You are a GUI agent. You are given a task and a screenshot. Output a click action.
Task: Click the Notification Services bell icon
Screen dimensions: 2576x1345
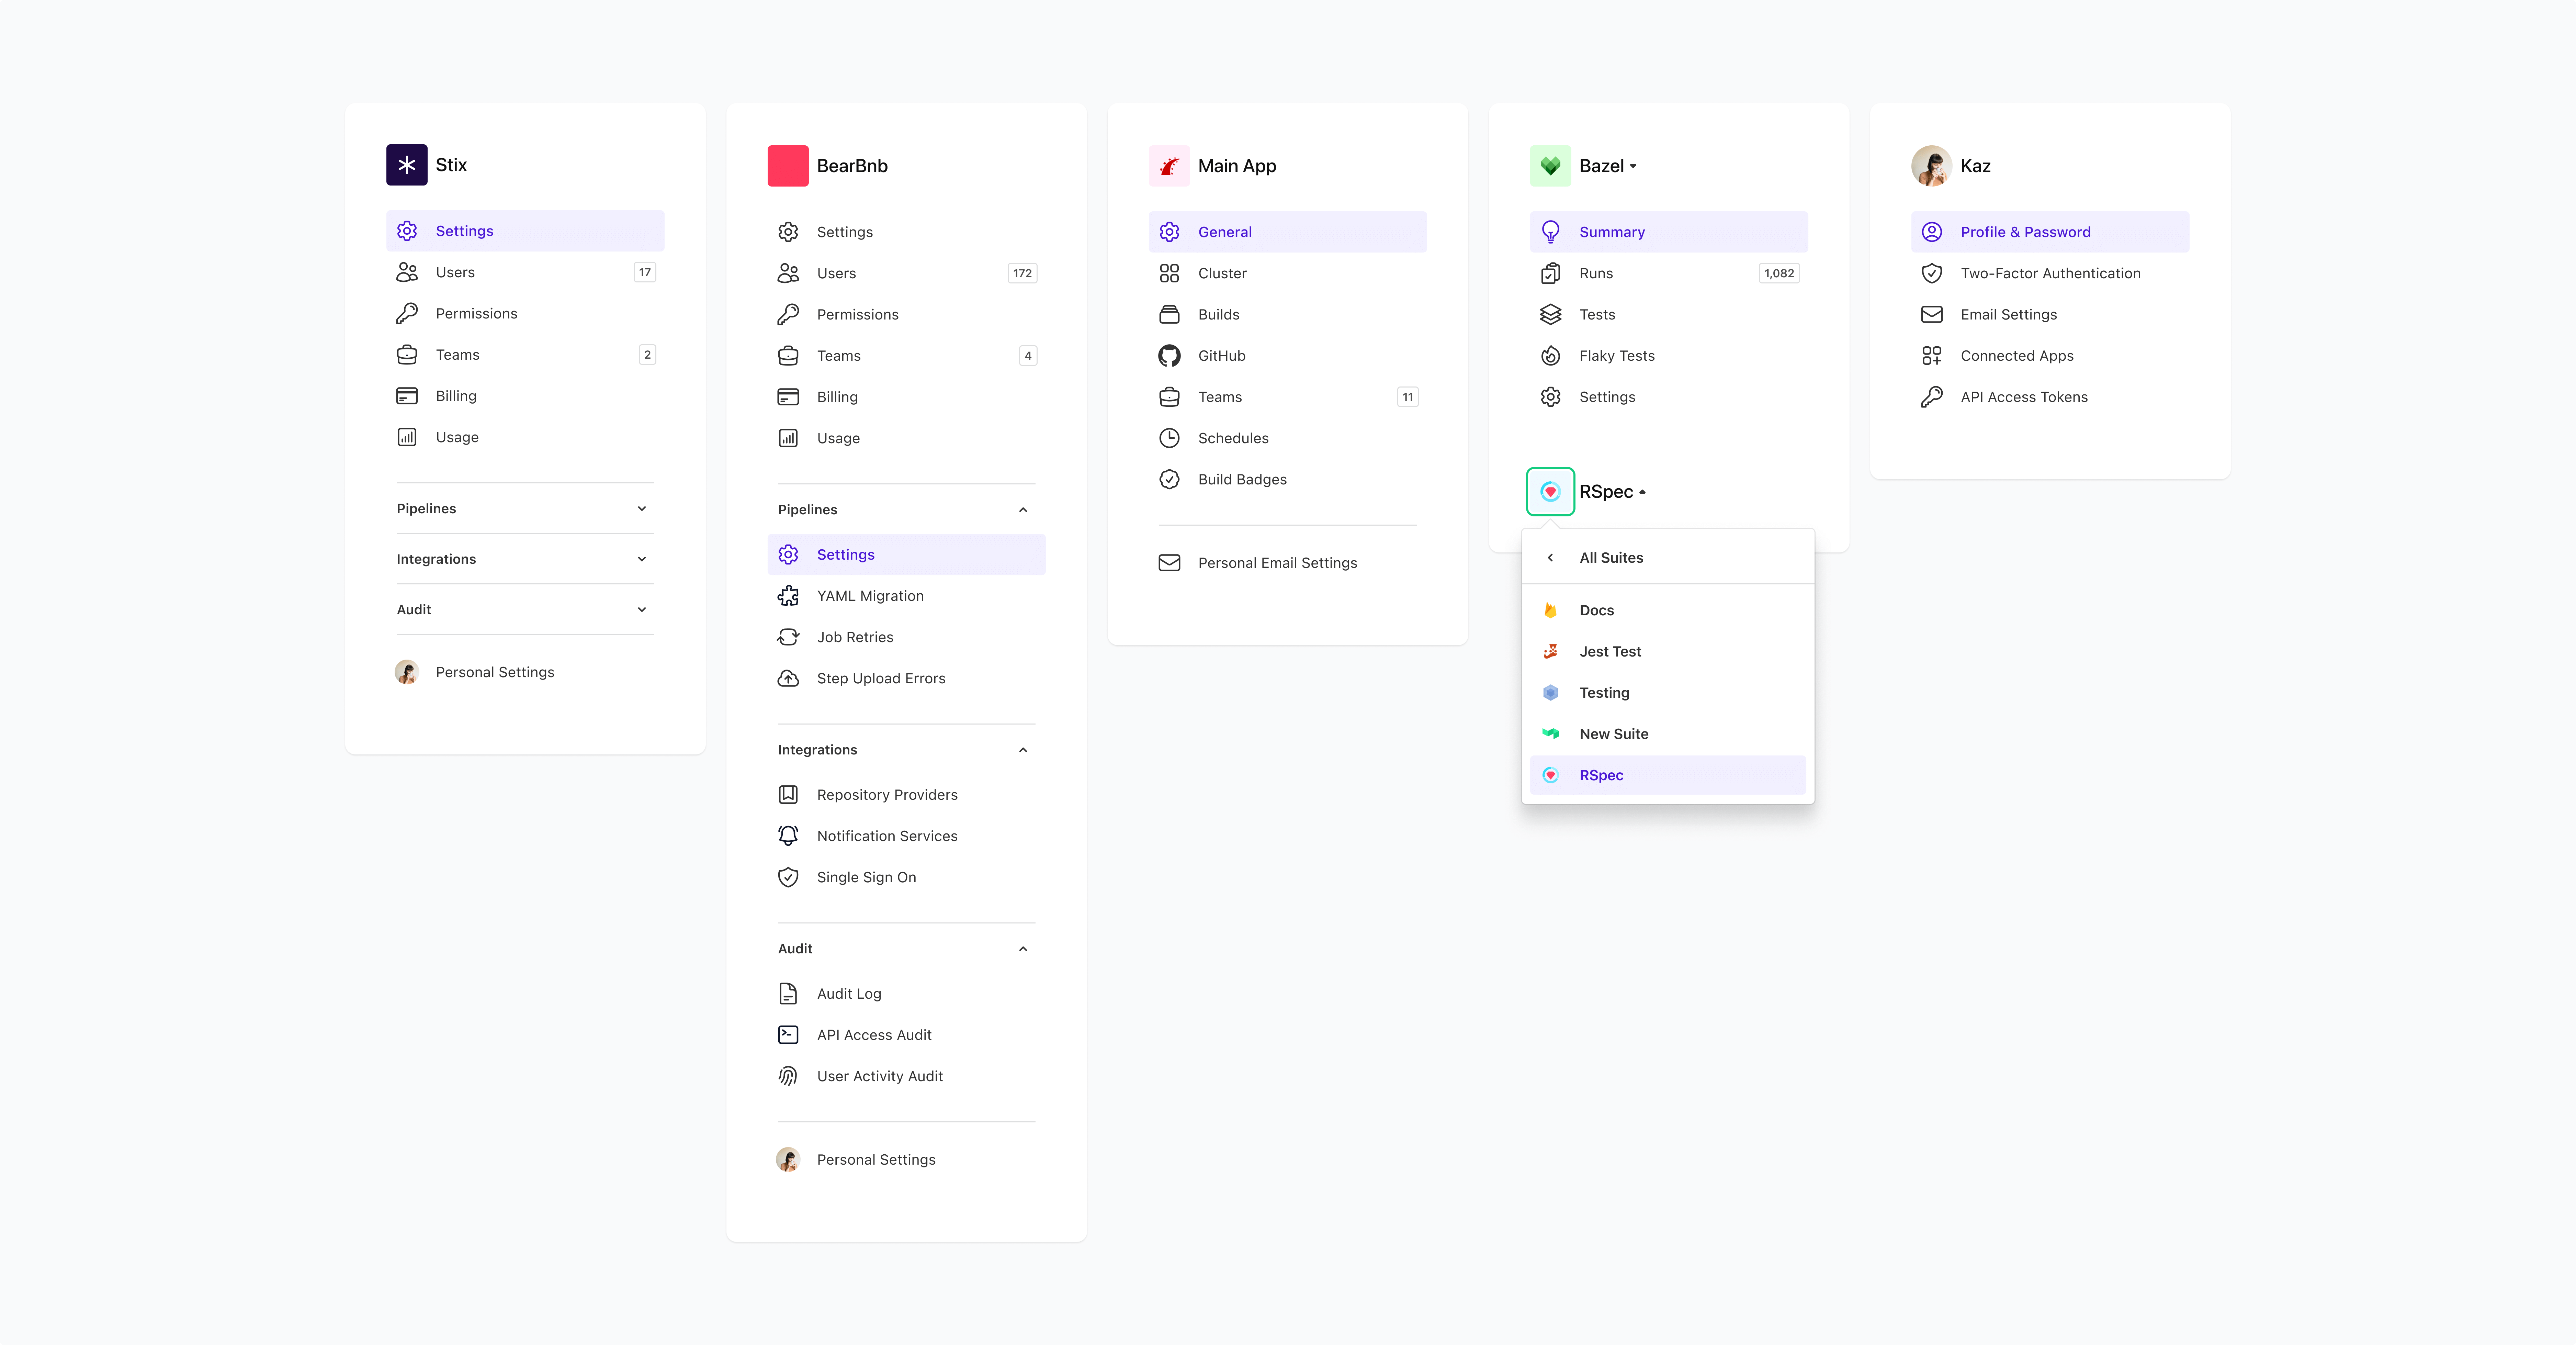coord(788,836)
